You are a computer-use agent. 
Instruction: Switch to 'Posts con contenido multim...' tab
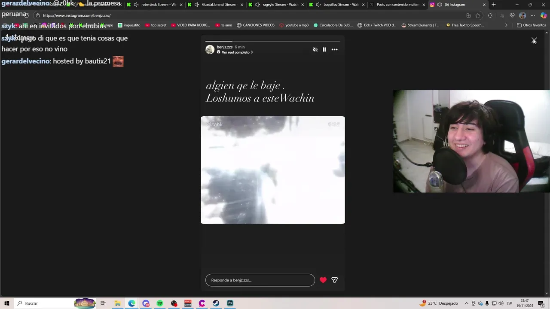coord(397,5)
